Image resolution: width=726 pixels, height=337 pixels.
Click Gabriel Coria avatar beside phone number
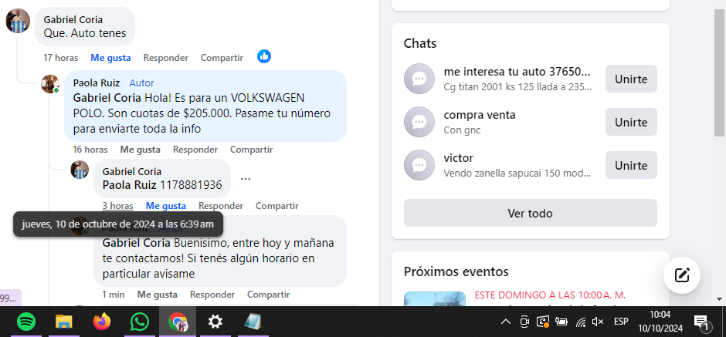80,170
